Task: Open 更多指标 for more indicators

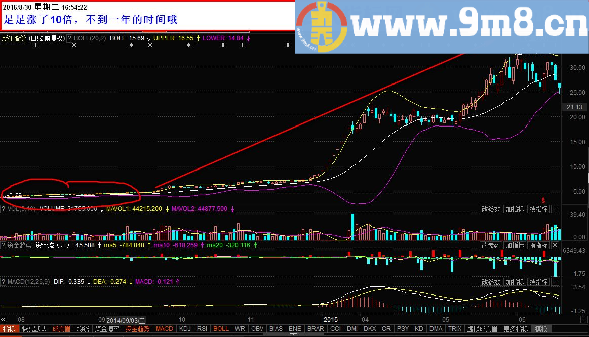Action: point(515,329)
